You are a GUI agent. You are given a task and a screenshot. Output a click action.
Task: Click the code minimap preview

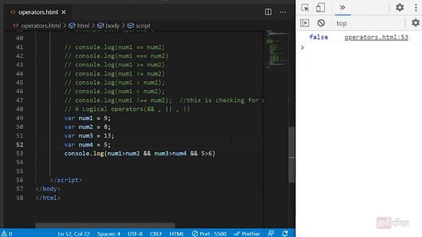[x=277, y=49]
